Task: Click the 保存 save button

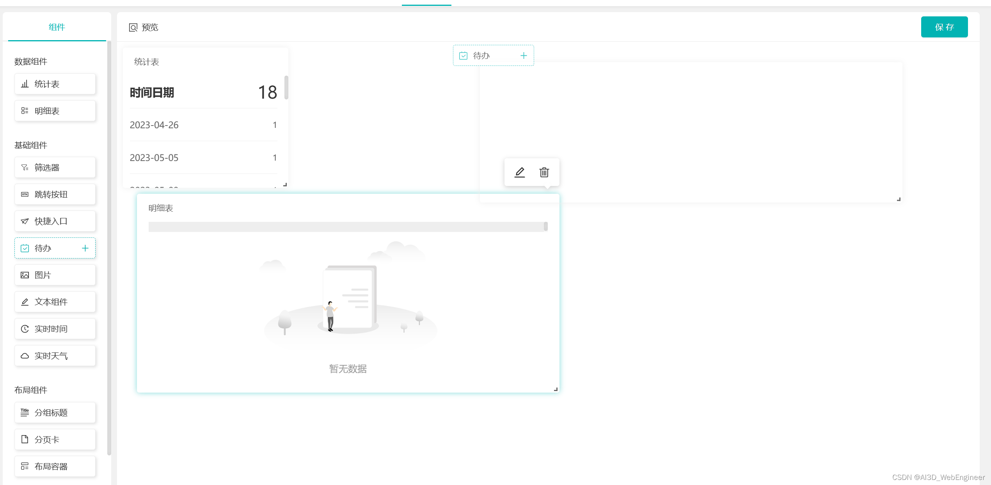Action: point(944,27)
